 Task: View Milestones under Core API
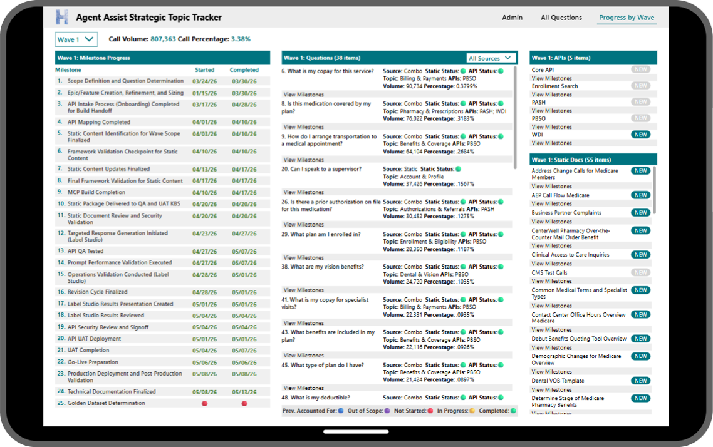point(551,79)
